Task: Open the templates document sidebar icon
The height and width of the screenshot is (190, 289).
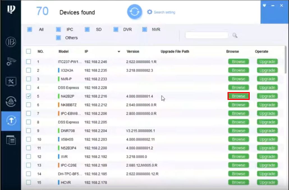Action: pos(11,140)
